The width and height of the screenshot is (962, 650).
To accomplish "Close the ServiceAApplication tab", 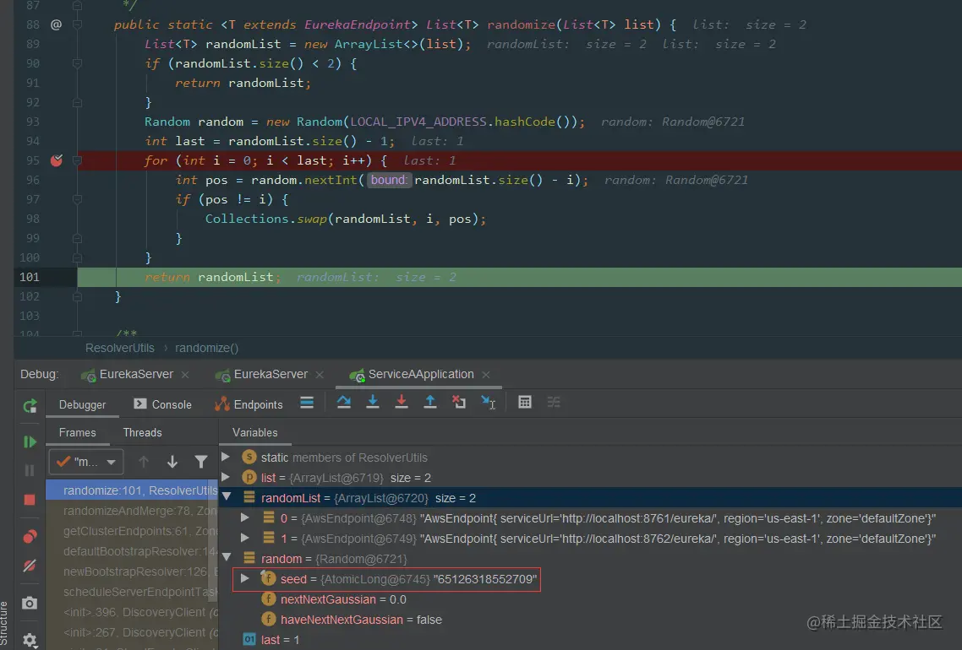I will point(486,374).
